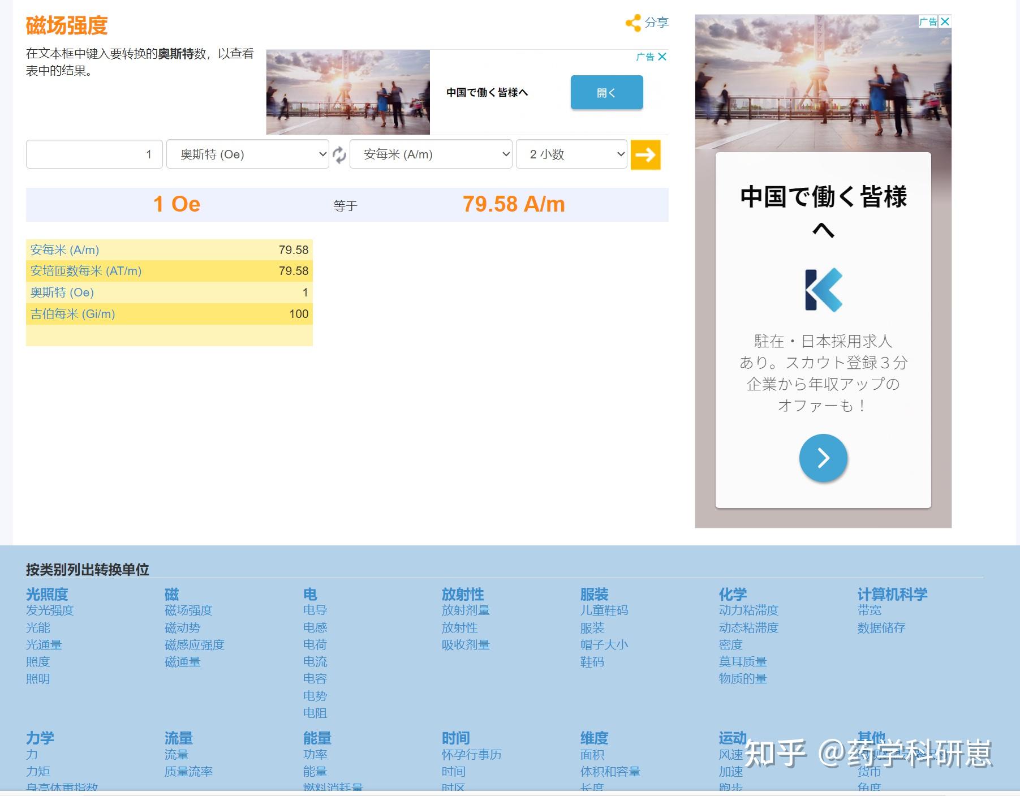Click the orange arrow convert button
Viewport: 1020px width, 796px height.
[x=645, y=154]
